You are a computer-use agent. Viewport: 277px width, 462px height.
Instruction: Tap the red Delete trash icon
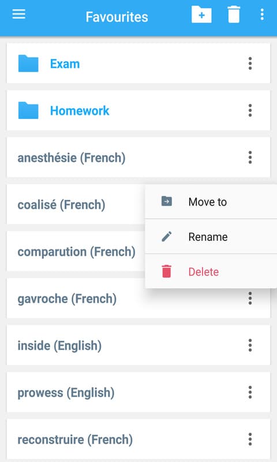click(x=166, y=271)
